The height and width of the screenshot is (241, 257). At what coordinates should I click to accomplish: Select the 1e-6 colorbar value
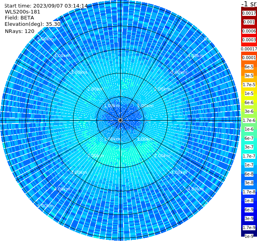[x=249, y=129]
